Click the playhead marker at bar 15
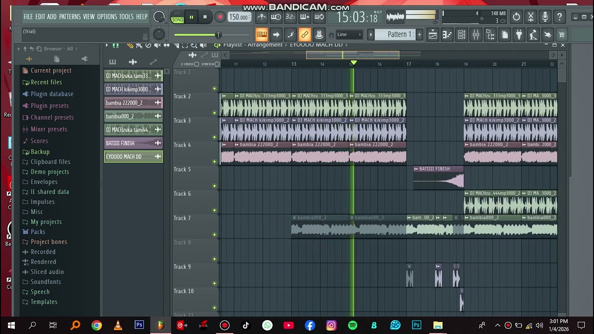This screenshot has width=594, height=334. [353, 63]
